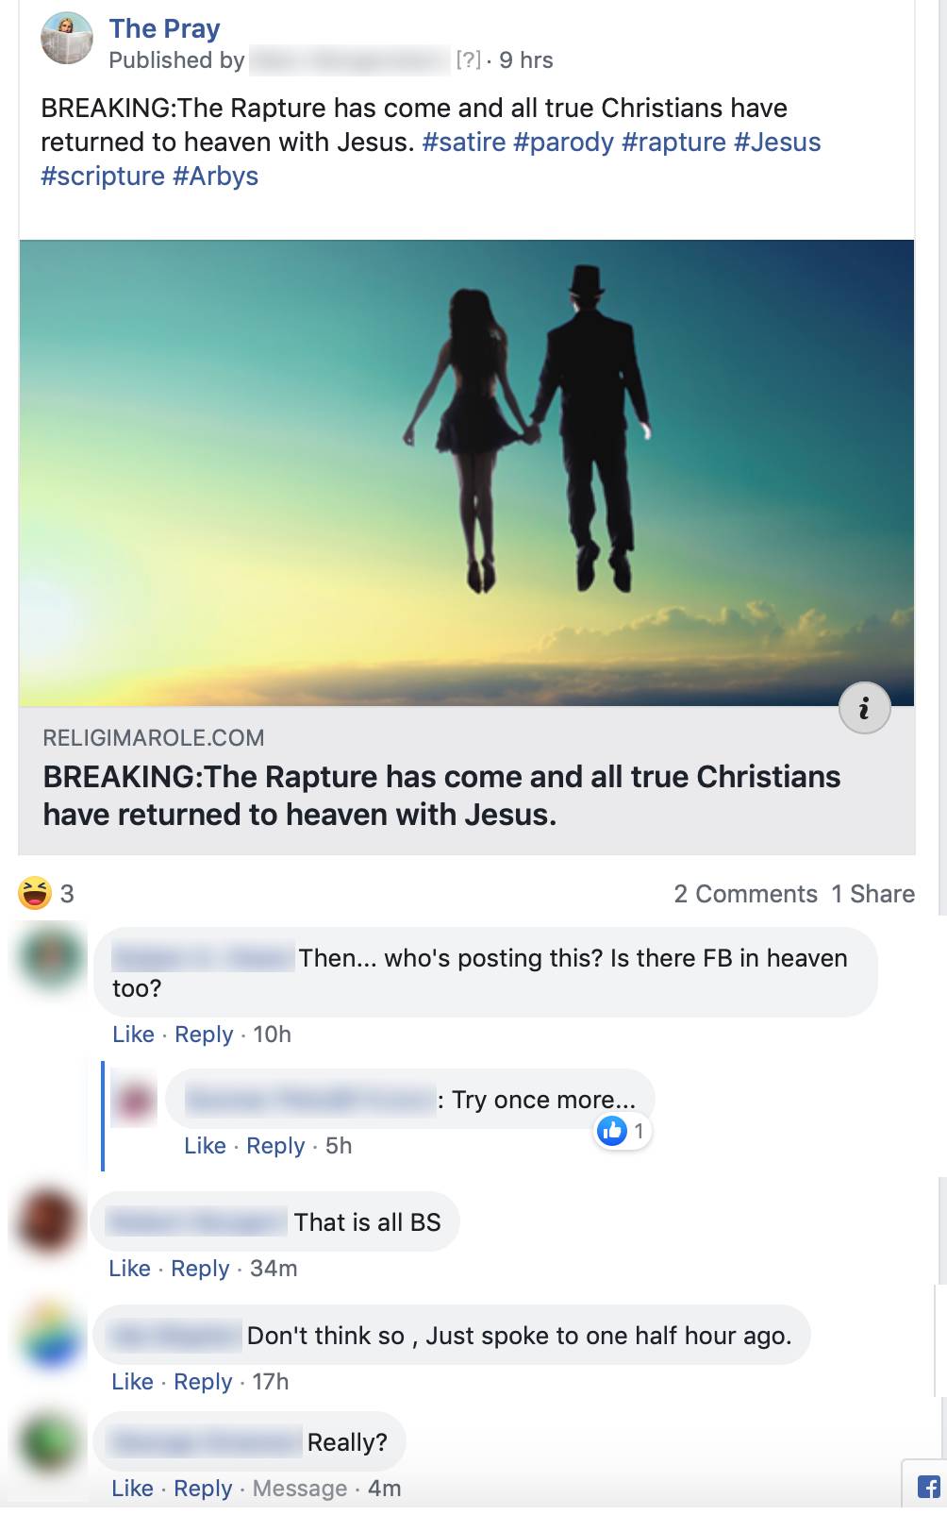Viewport: 947px width, 1515px height.
Task: Open the #rapture hashtag
Action: click(x=673, y=143)
